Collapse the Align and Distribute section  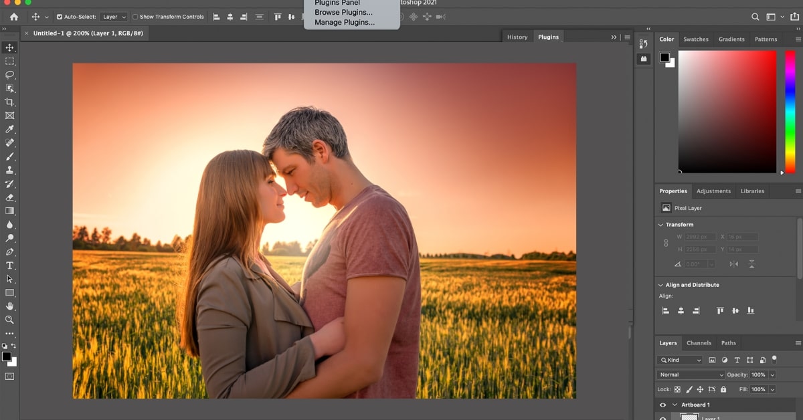(660, 285)
